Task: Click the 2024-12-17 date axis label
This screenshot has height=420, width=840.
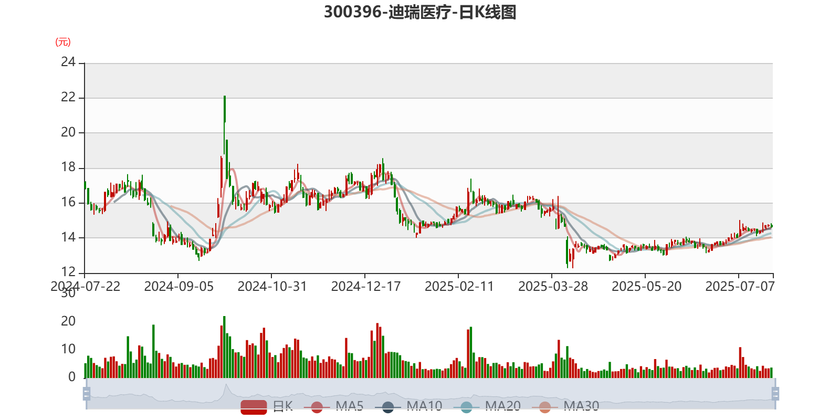Action: tap(365, 287)
